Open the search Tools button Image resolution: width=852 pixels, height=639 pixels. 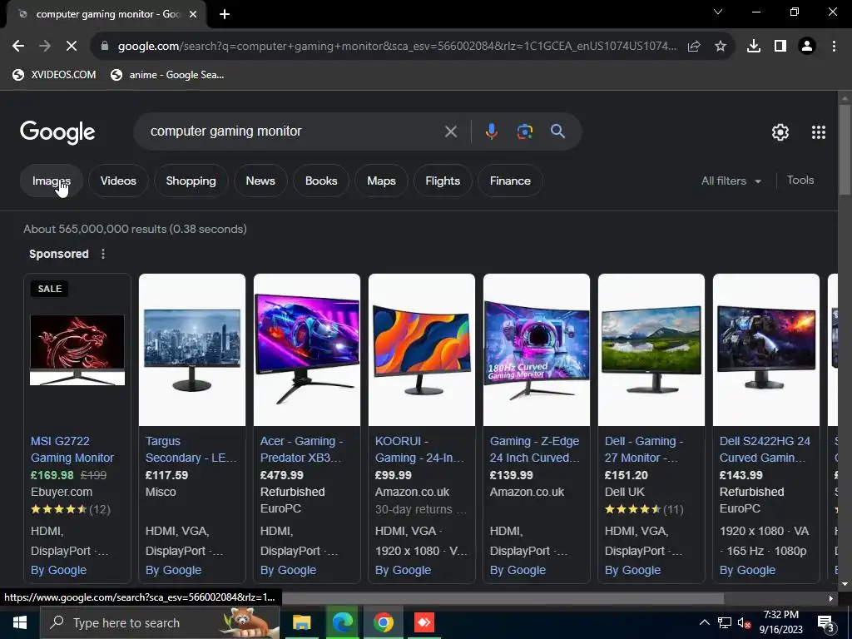(800, 181)
